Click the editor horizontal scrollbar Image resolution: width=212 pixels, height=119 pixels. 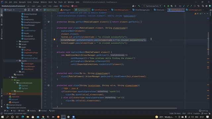tap(115, 108)
